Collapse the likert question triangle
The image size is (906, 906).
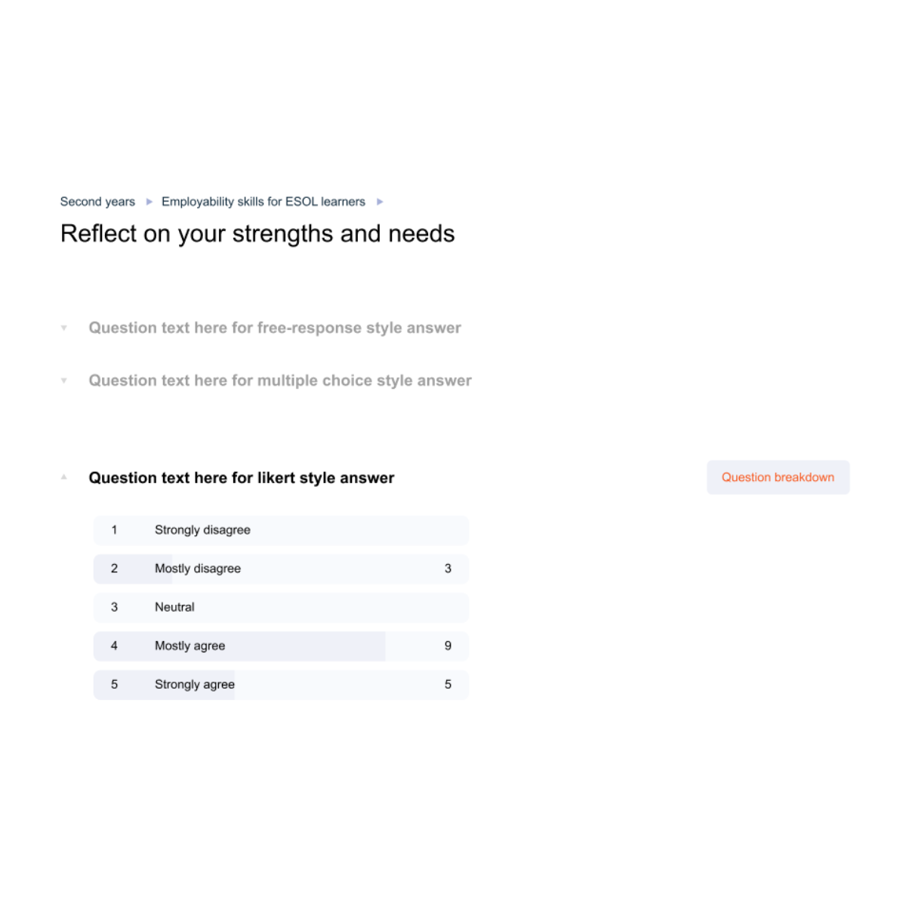(64, 477)
